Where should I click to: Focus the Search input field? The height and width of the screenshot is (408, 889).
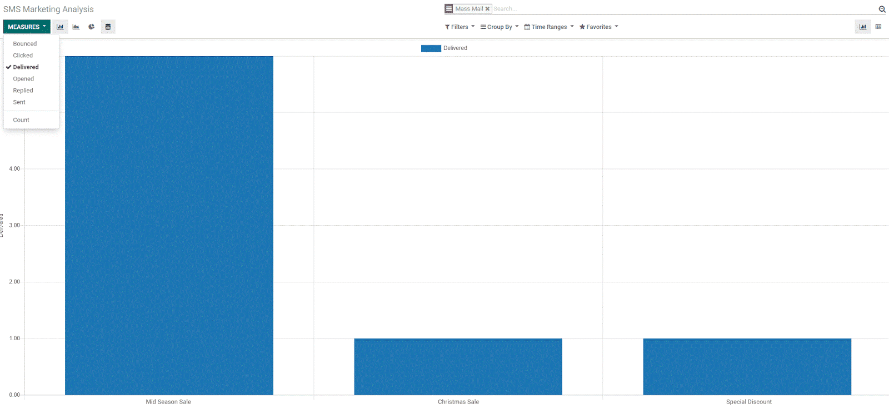(x=683, y=9)
